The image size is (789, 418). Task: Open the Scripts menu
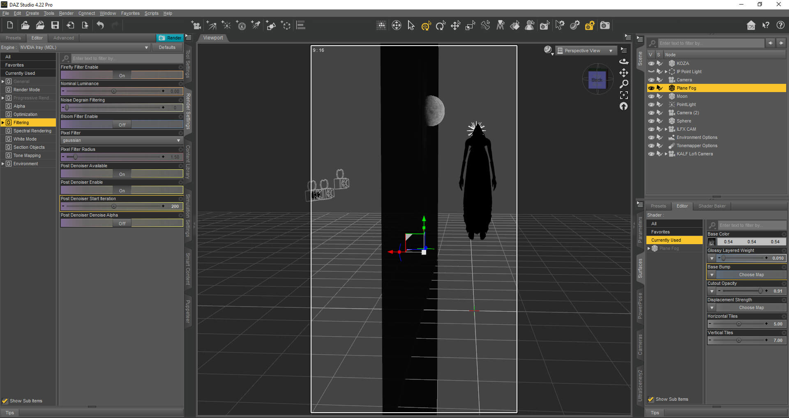[x=151, y=13]
